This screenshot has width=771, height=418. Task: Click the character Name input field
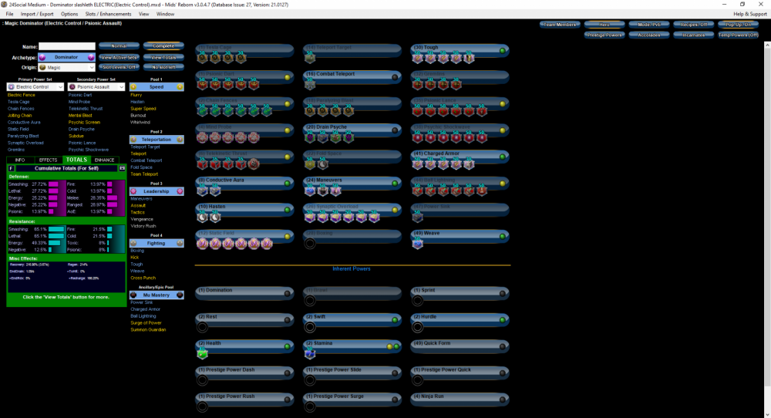tap(66, 46)
